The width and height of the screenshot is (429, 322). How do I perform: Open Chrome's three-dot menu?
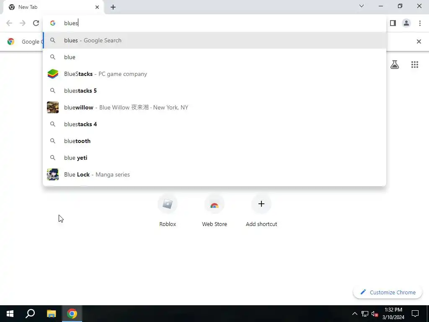(x=420, y=23)
